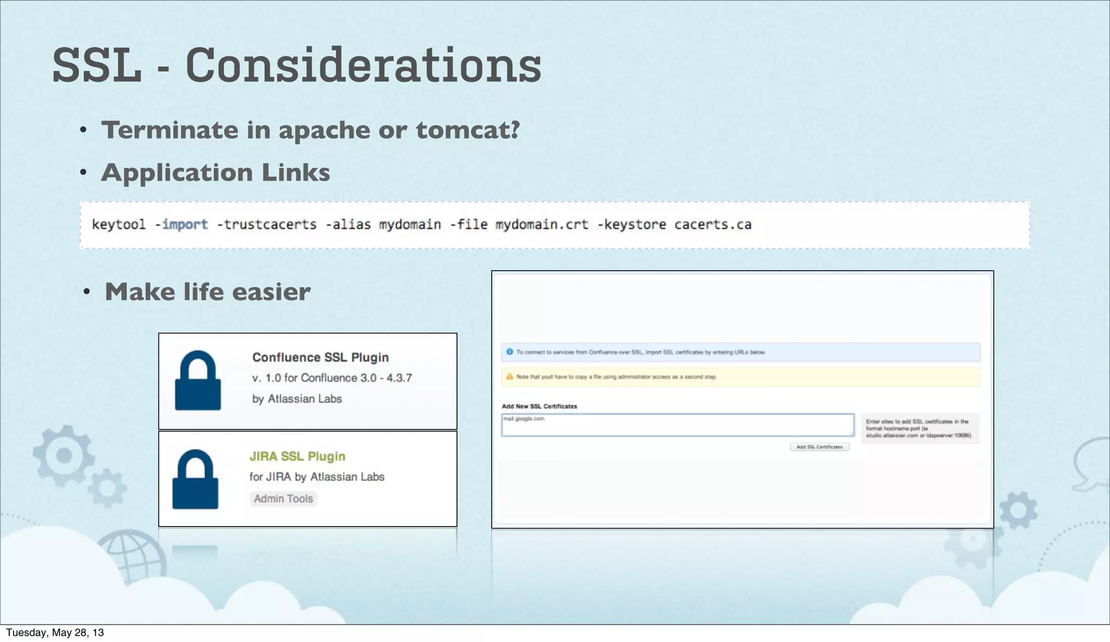
Task: Click 'Terminate in apache or tomcat?' bullet
Action: point(311,130)
